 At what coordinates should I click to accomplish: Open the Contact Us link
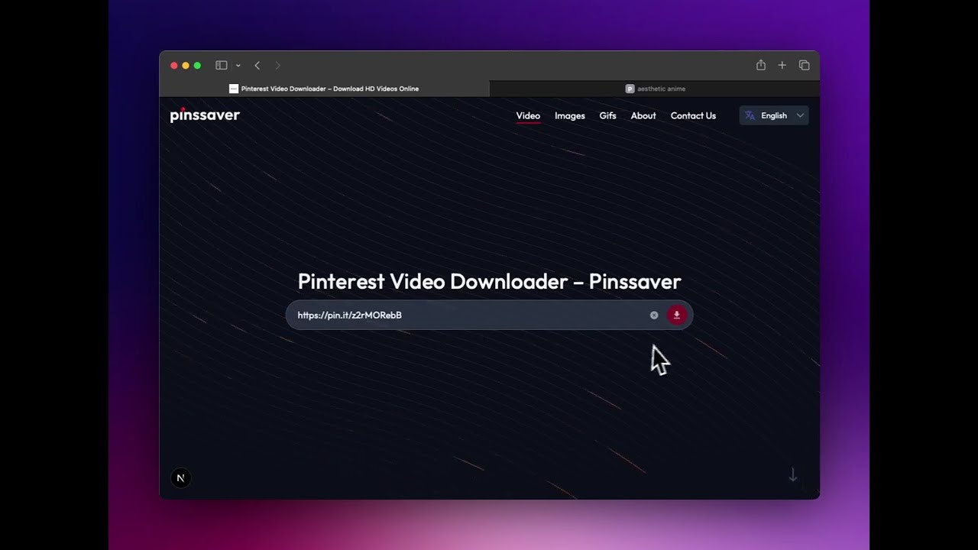(x=693, y=115)
